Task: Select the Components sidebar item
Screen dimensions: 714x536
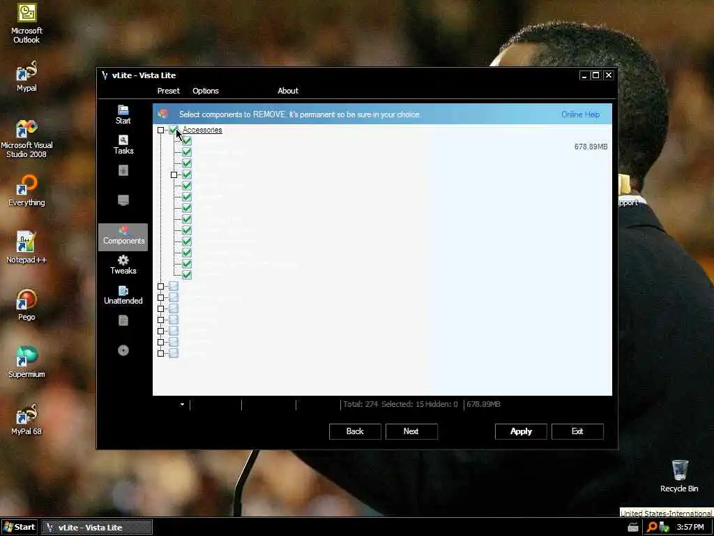Action: [x=123, y=237]
